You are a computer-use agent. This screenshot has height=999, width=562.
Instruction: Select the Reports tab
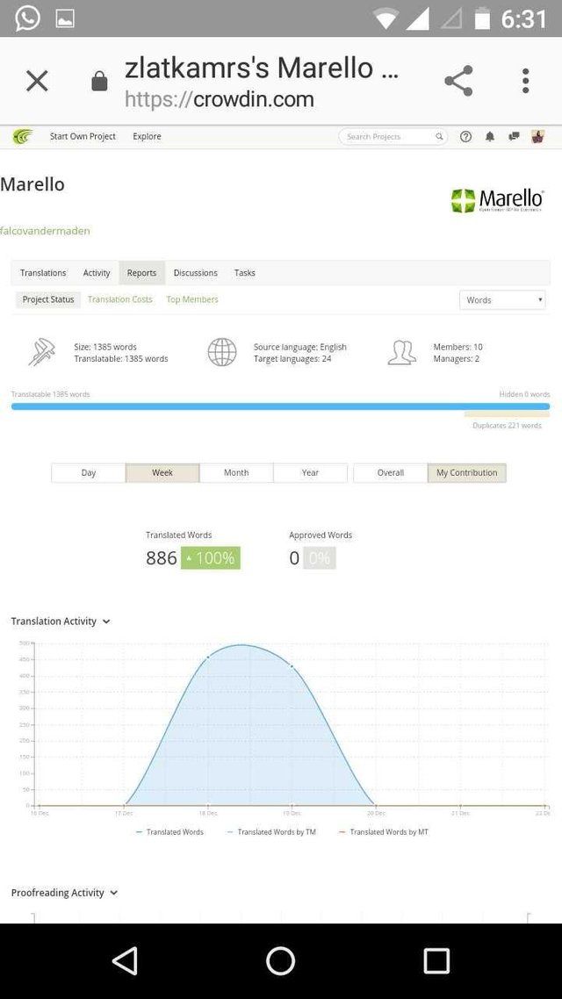pyautogui.click(x=141, y=273)
